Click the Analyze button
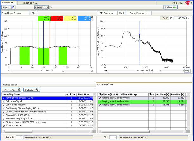 (170, 7)
